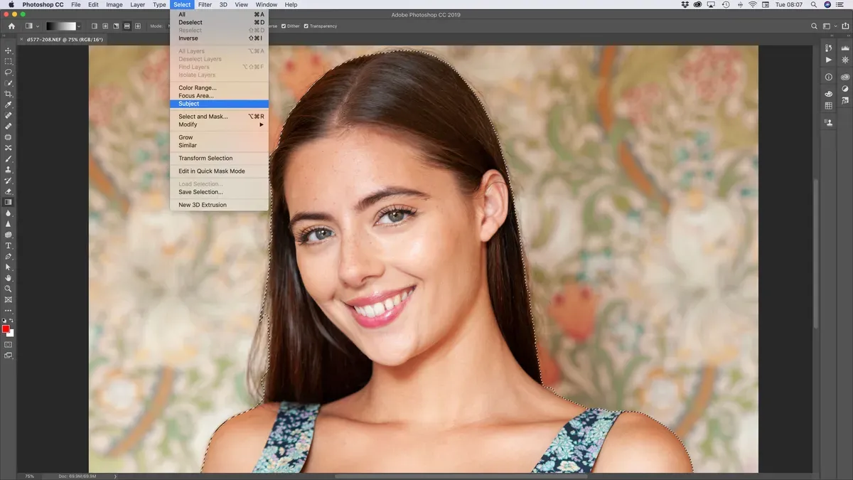Click the foreground red color swatch
The width and height of the screenshot is (853, 480).
click(x=6, y=328)
